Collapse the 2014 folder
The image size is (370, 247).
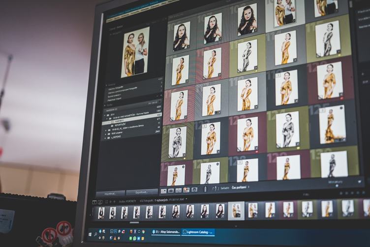pos(105,115)
